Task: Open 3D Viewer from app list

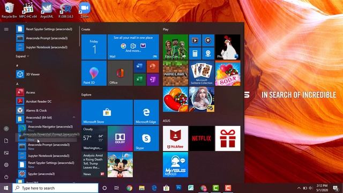Action: pyautogui.click(x=46, y=74)
